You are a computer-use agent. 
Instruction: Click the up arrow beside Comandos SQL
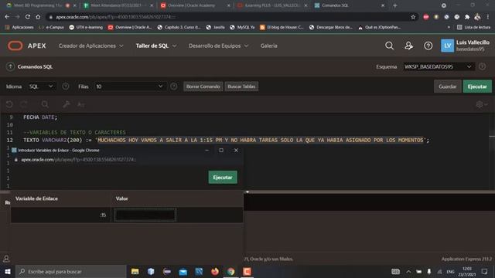(x=10, y=66)
